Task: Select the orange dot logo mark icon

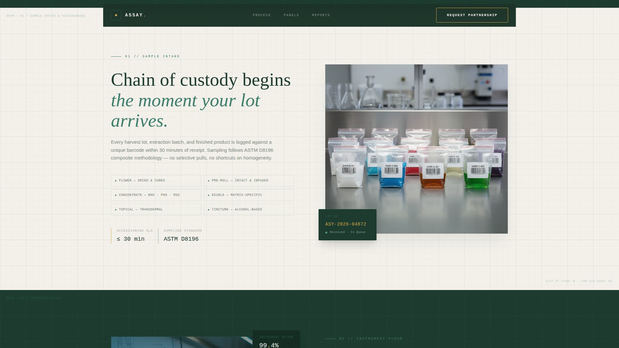Action: [116, 15]
